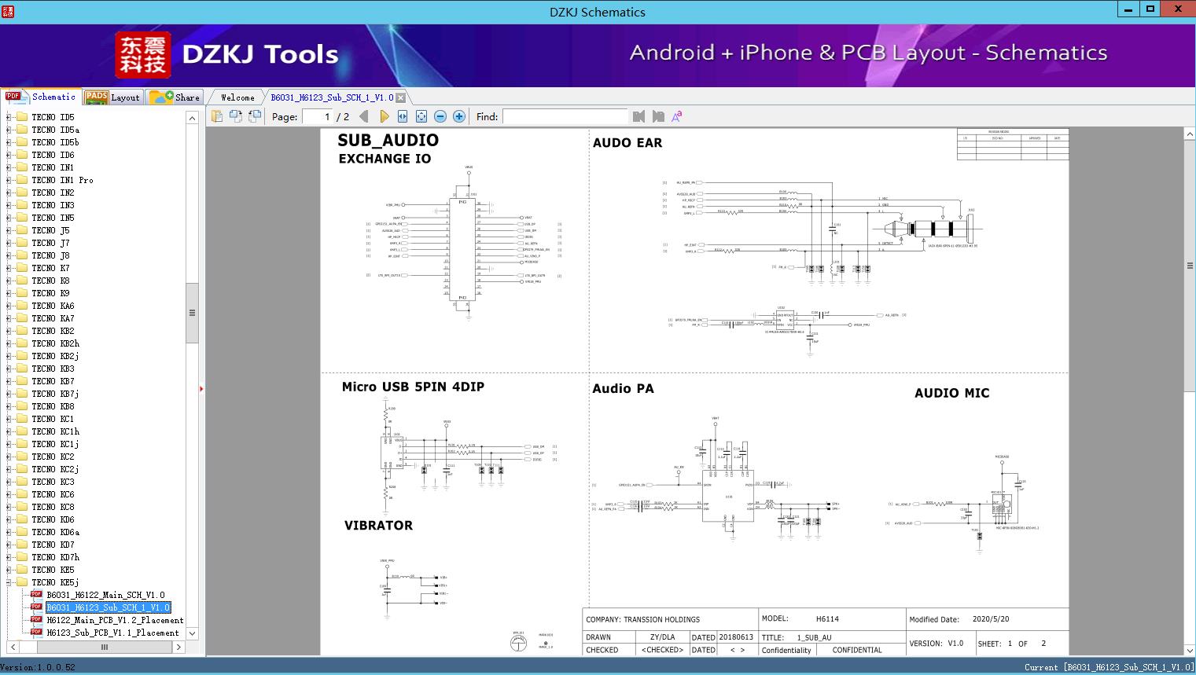Click the rotate-page-clockwise toolbar icon

click(236, 116)
